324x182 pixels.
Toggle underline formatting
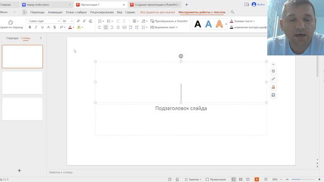(42, 27)
